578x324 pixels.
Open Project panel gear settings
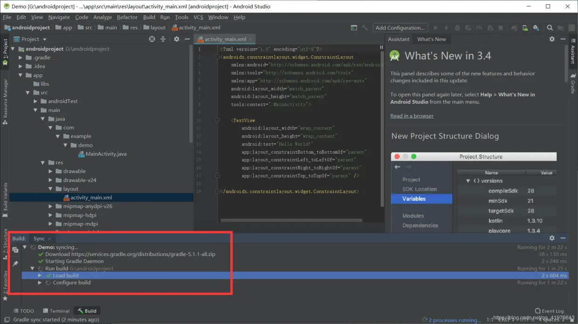coord(176,39)
